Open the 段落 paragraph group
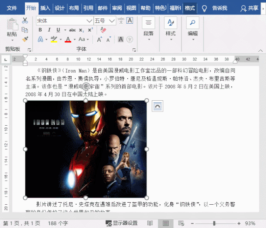266x228 pixels. point(149,29)
